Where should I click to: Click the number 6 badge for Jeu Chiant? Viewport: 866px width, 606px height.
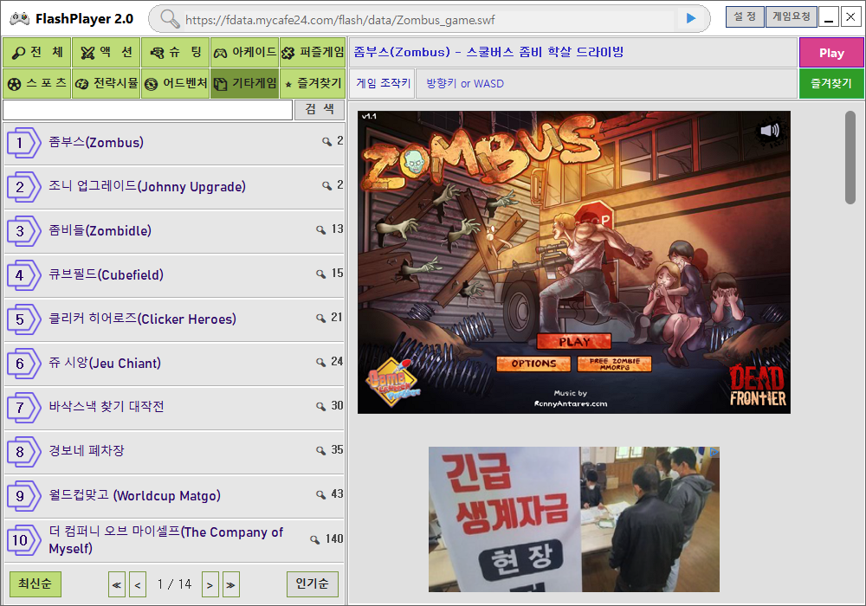[x=23, y=364]
